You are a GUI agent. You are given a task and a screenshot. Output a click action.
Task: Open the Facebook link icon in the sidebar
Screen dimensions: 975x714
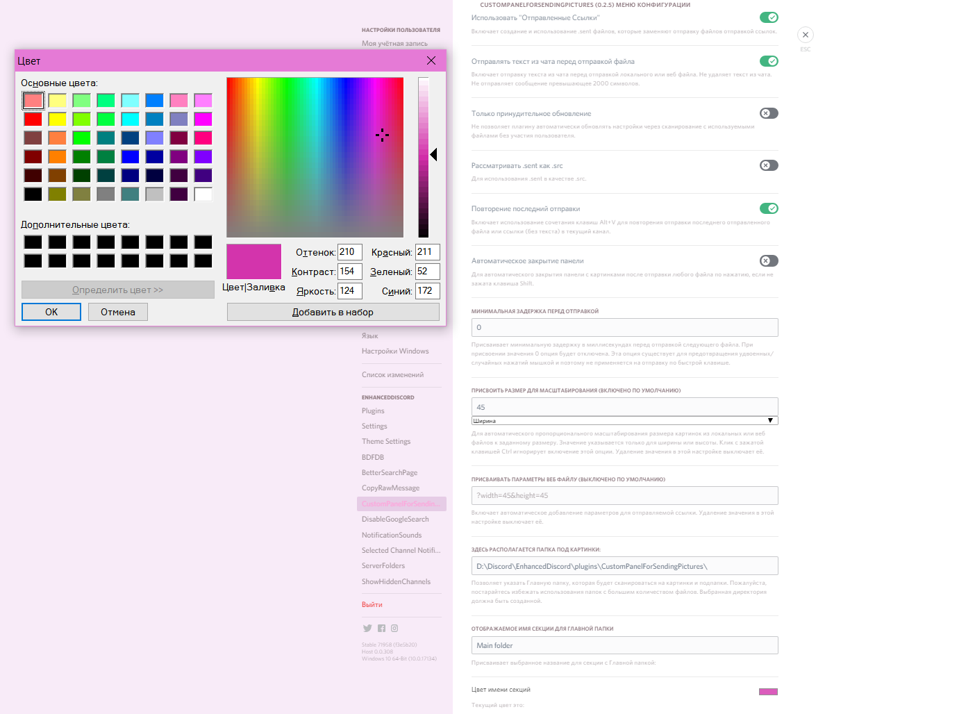[381, 628]
